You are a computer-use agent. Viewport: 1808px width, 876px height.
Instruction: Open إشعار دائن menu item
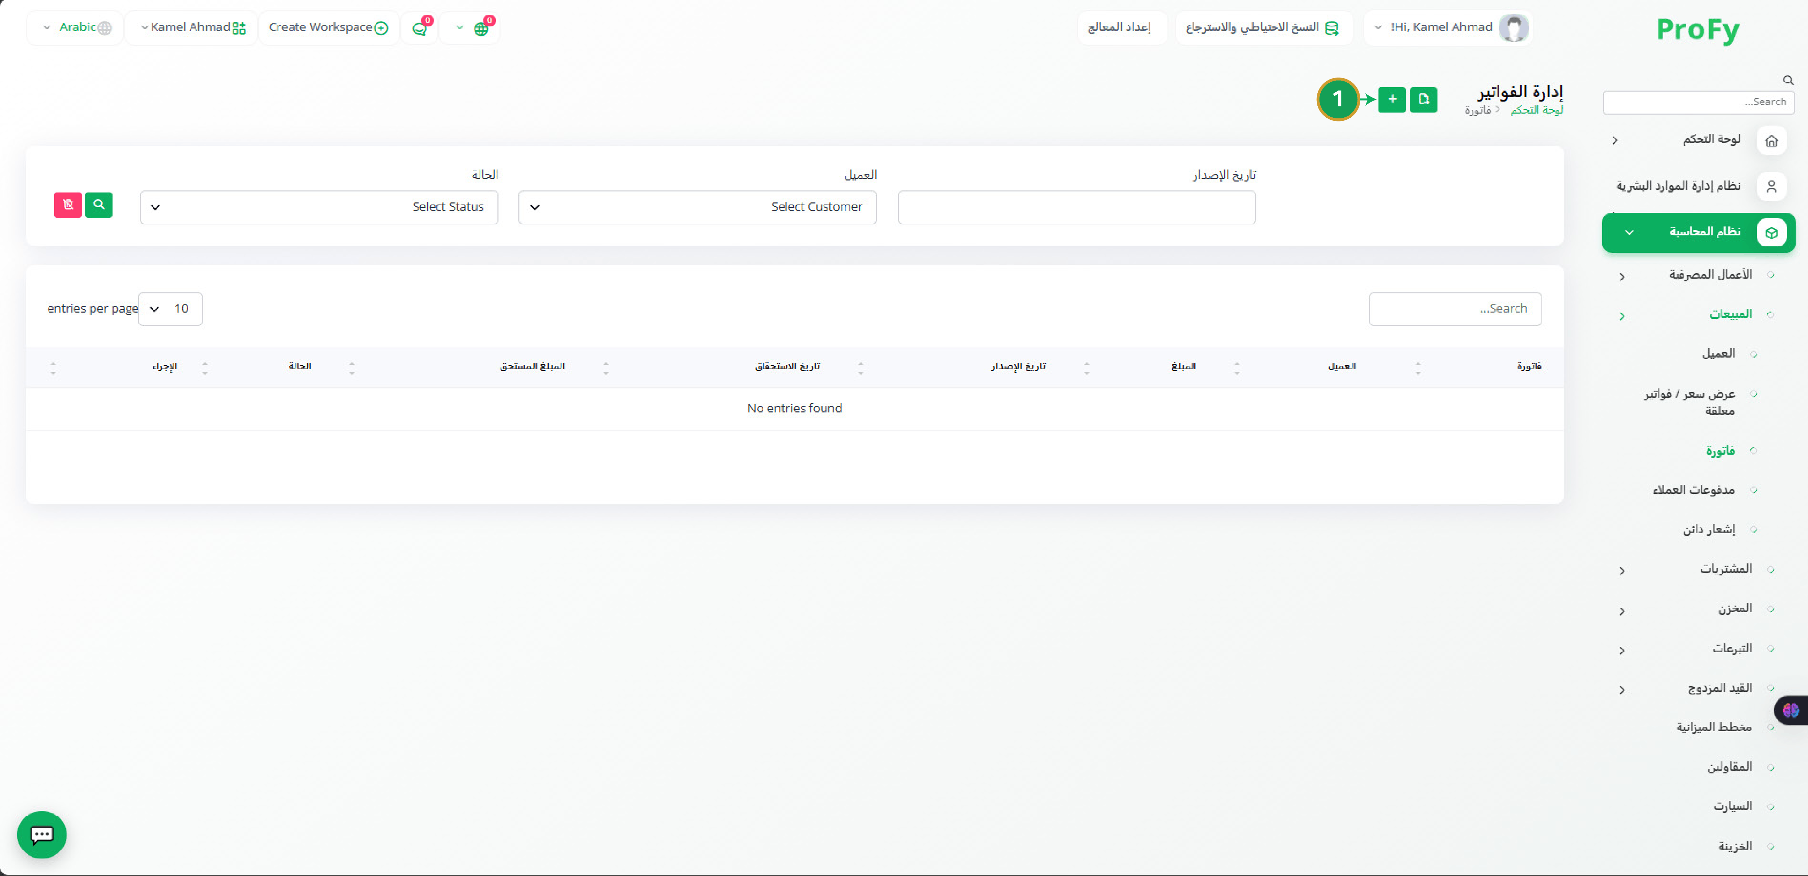click(x=1709, y=529)
